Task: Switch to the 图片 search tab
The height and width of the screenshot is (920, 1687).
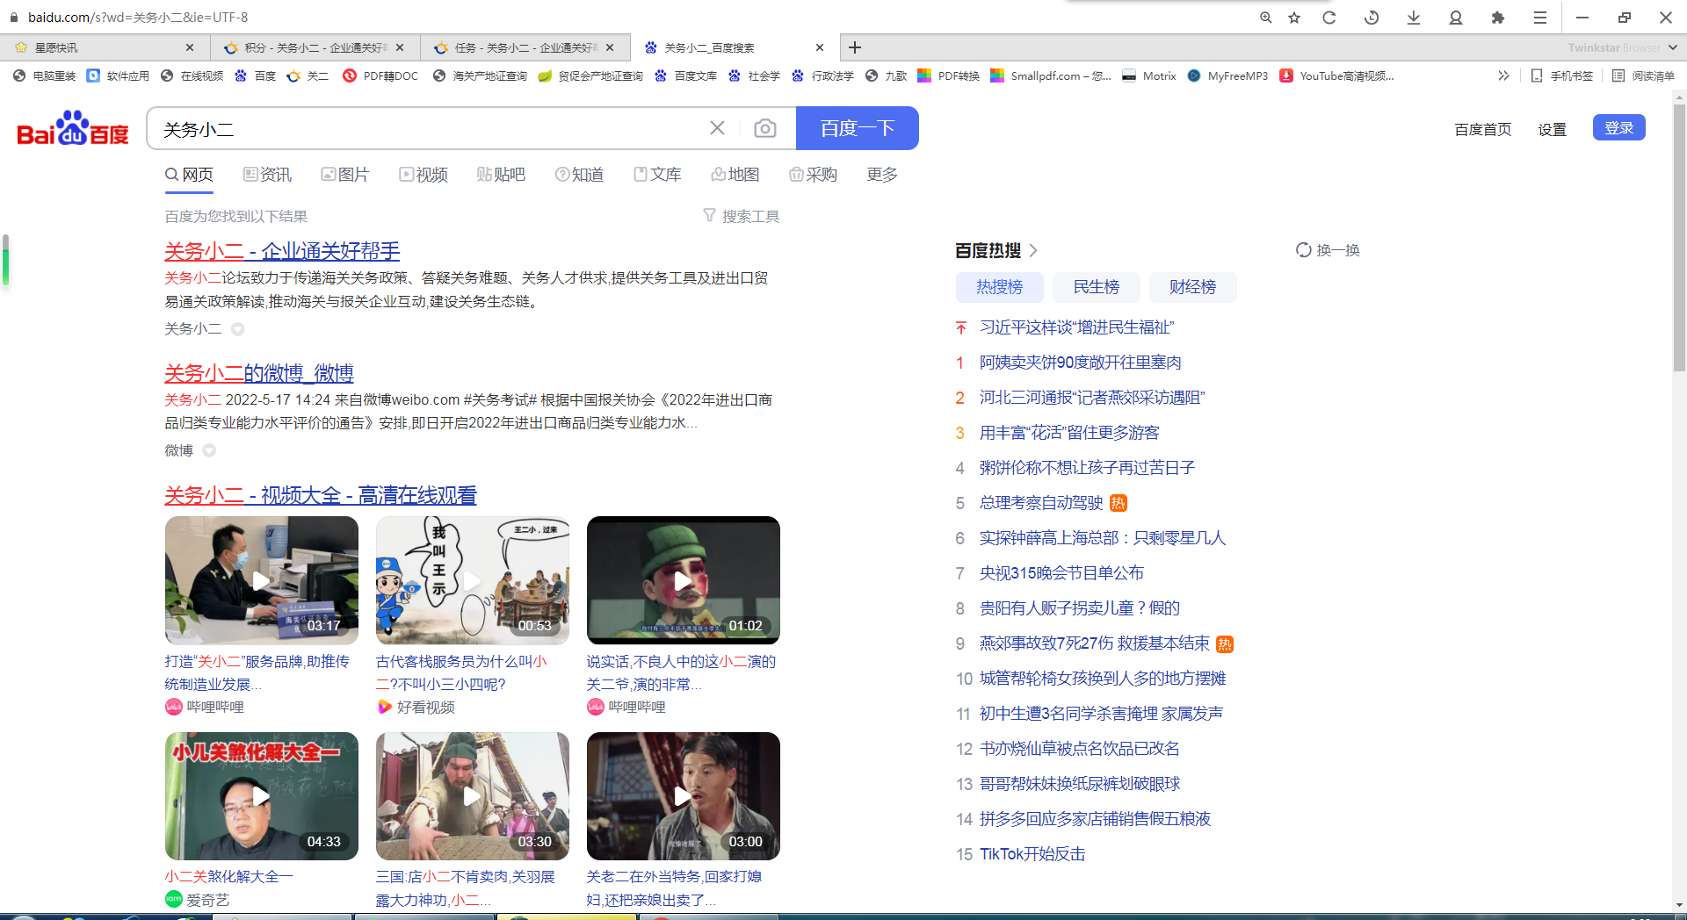Action: (x=344, y=175)
